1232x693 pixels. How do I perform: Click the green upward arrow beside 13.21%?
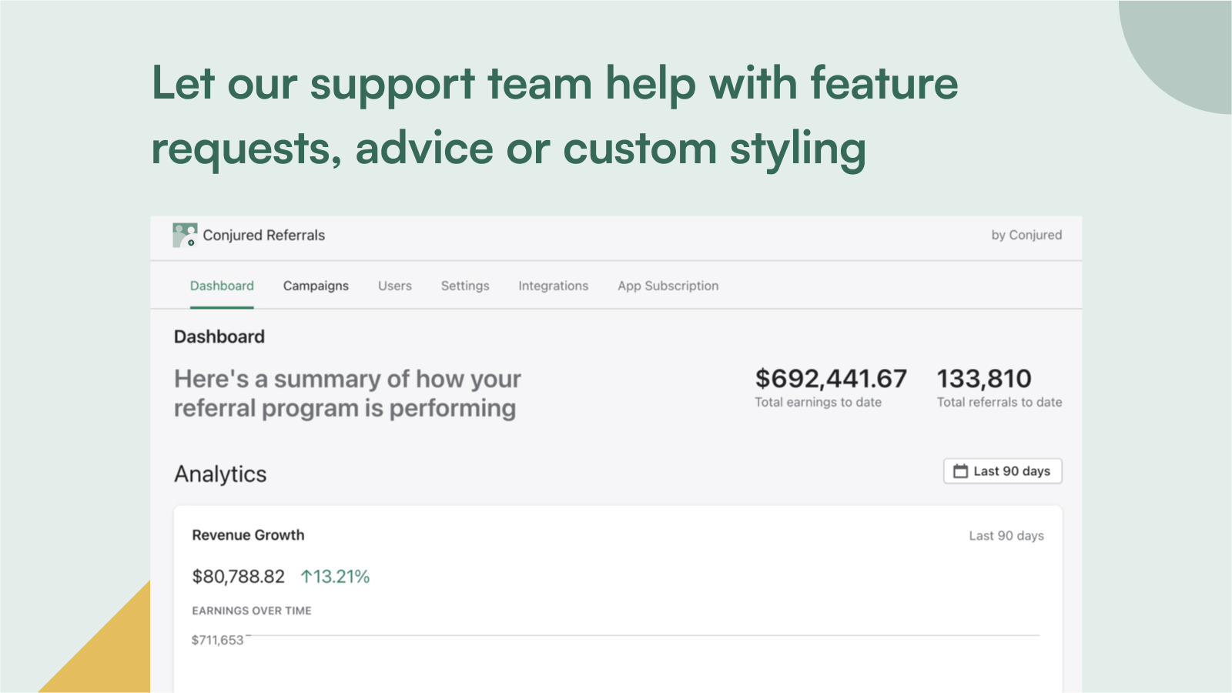coord(307,575)
